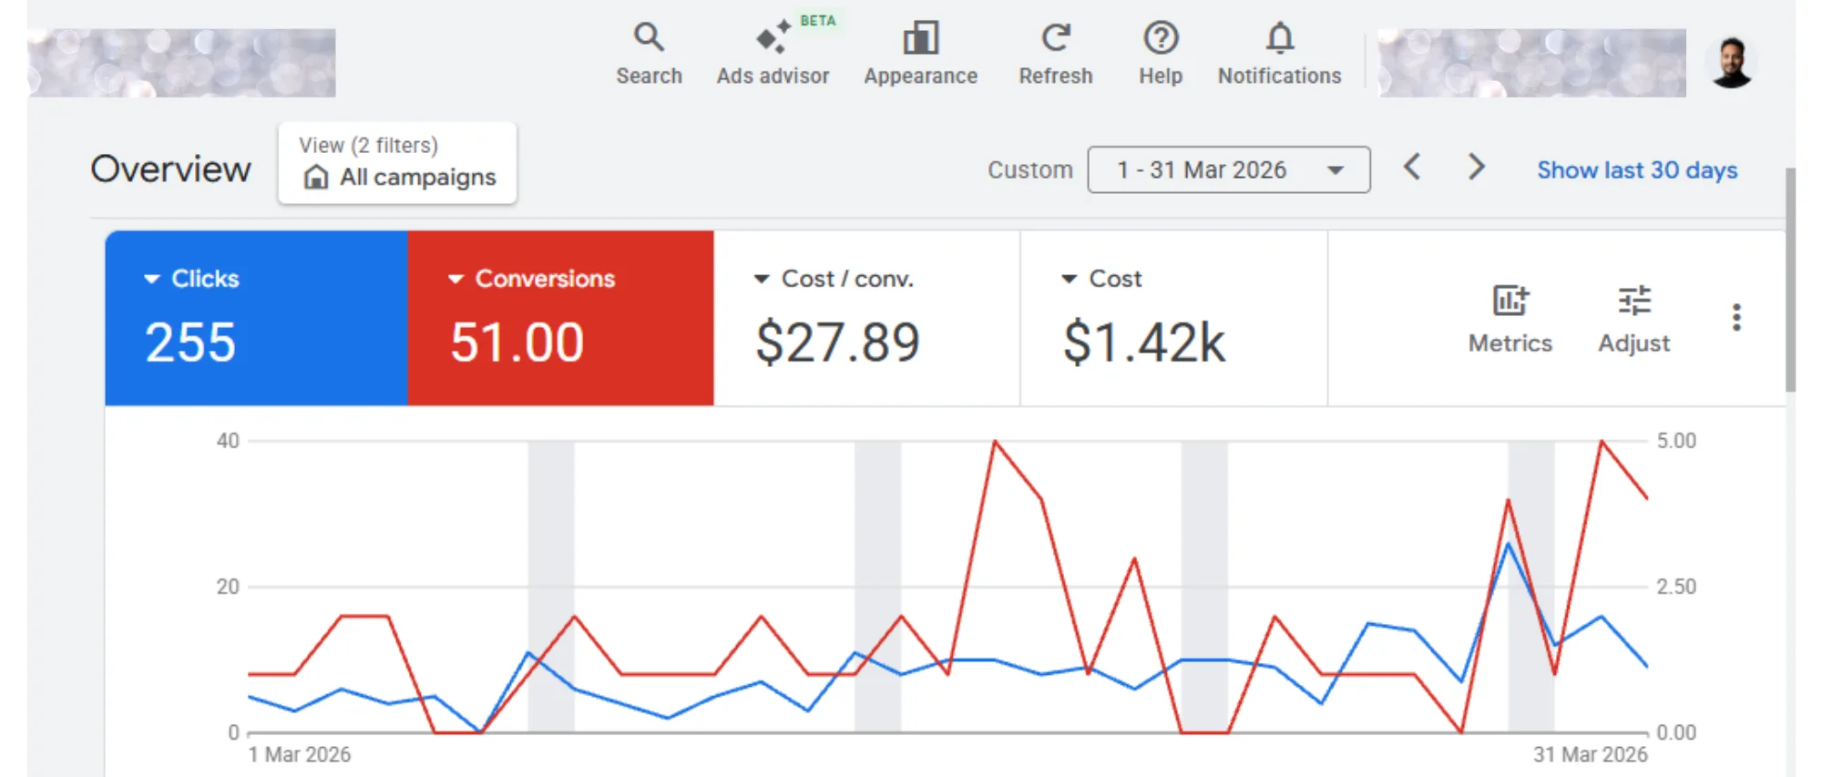Click the Overview heading
Screen dimensions: 1822x777
170,169
